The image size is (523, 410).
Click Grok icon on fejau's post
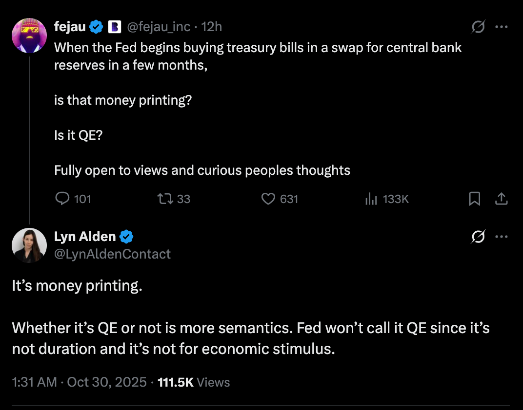478,27
